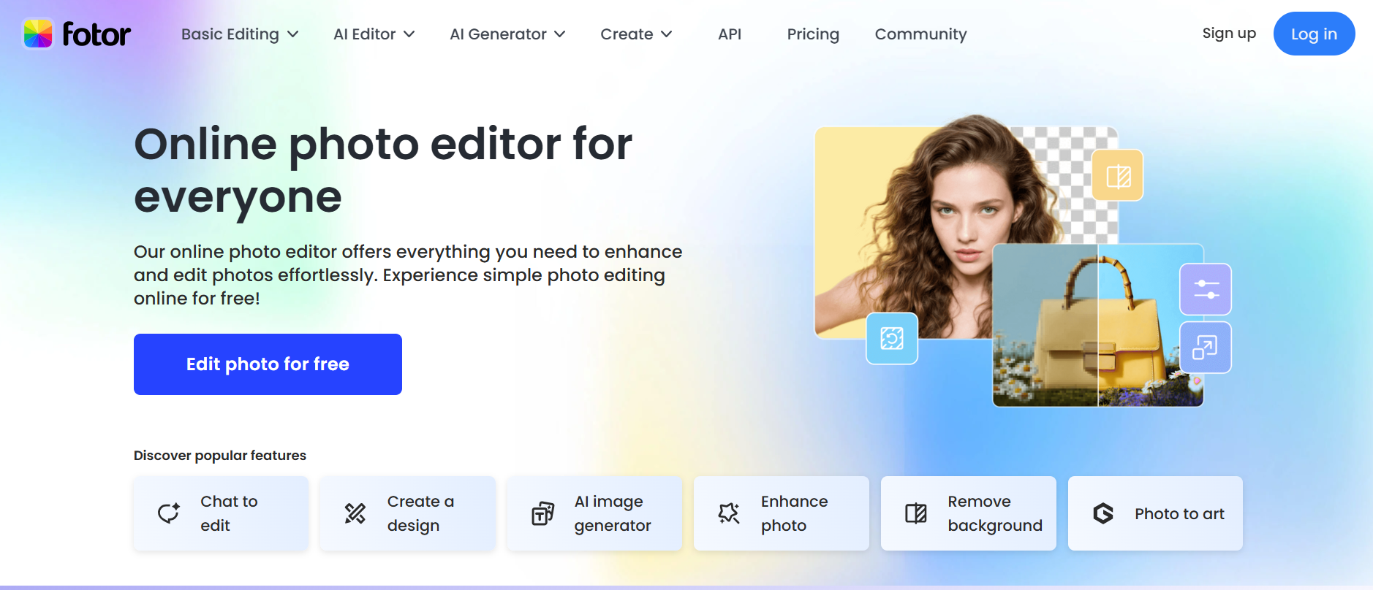Click the Edit photo for free button
Screen dimensions: 1373x590
268,364
